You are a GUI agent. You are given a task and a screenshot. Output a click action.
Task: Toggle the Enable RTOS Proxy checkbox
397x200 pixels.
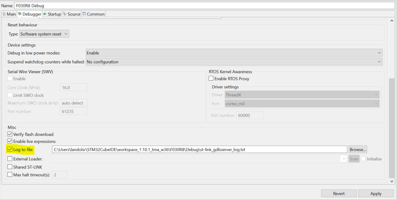[211, 79]
